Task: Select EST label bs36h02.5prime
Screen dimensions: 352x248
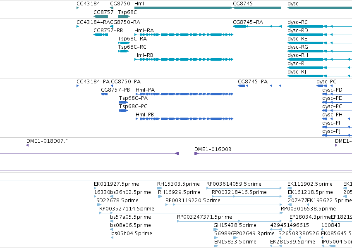Action: 130,192
